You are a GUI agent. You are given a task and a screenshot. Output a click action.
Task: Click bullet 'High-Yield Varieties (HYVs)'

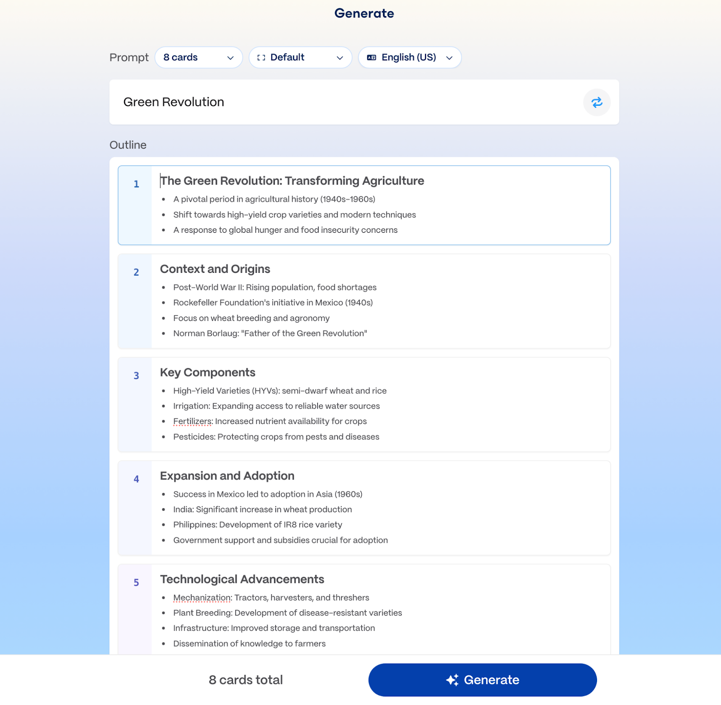tap(280, 391)
